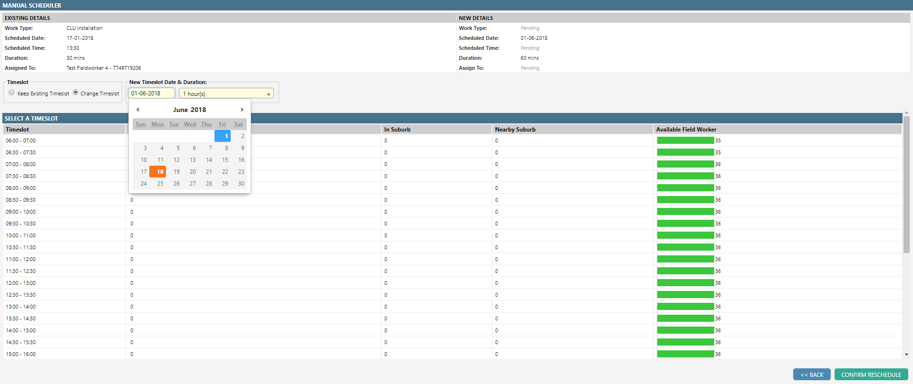Click the << BACK button
Image resolution: width=913 pixels, height=384 pixels.
click(x=811, y=375)
